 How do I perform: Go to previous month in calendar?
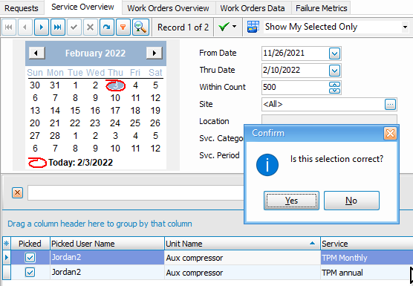36,53
